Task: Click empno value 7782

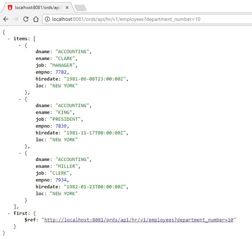Action: coord(61,72)
